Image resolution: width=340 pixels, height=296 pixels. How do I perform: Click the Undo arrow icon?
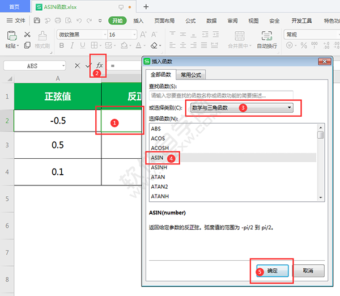pyautogui.click(x=79, y=20)
